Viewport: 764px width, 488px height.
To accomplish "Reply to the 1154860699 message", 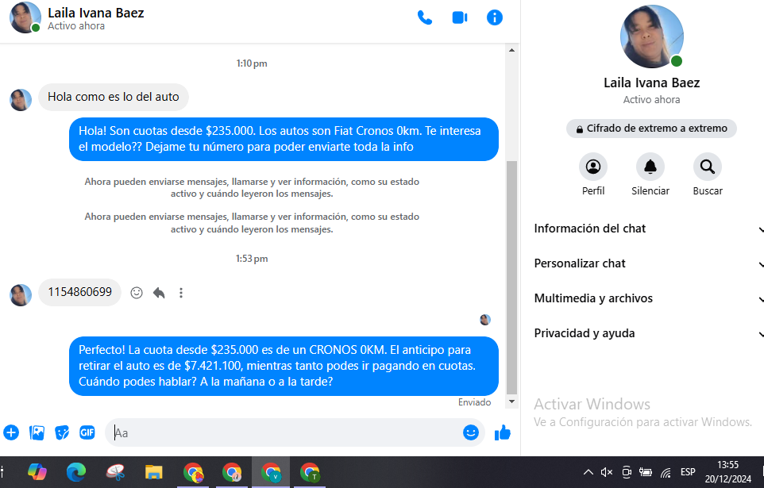I will point(159,293).
